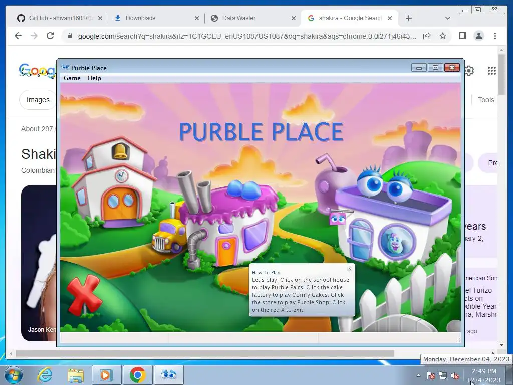This screenshot has width=513, height=385.
Task: Open Google search Tools
Action: pyautogui.click(x=486, y=100)
